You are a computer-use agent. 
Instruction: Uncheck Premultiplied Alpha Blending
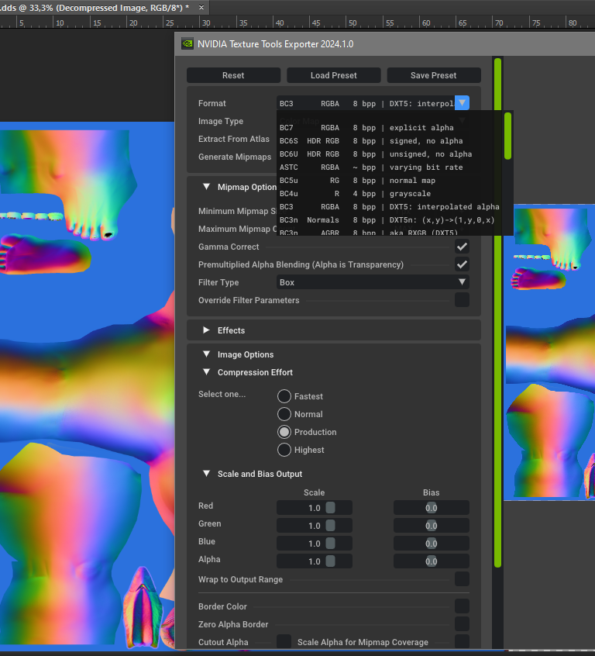pos(462,264)
